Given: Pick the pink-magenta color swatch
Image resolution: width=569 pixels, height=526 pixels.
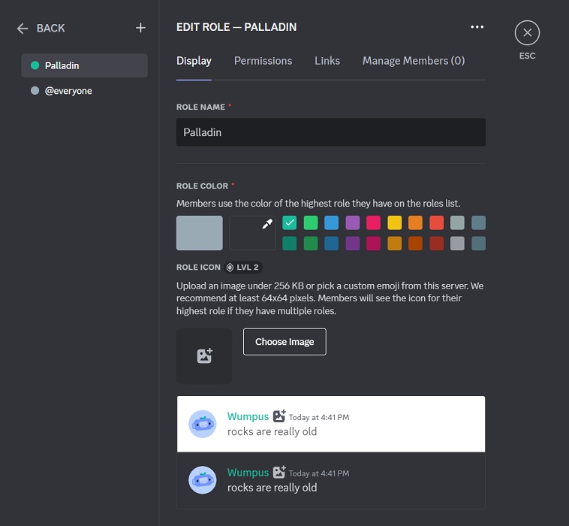Looking at the screenshot, I should point(373,222).
